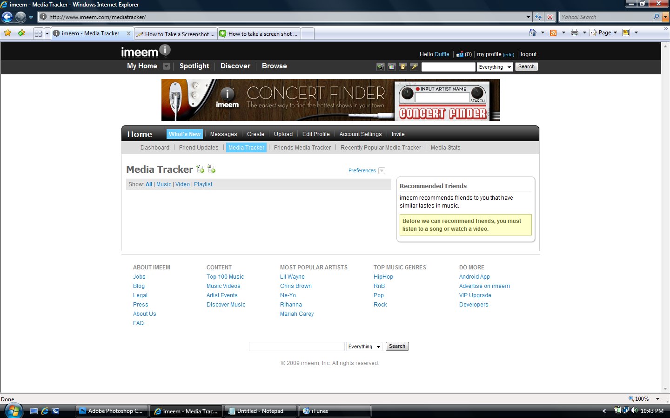The image size is (670, 418).
Task: Click the IE back arrow button
Action: [7, 17]
